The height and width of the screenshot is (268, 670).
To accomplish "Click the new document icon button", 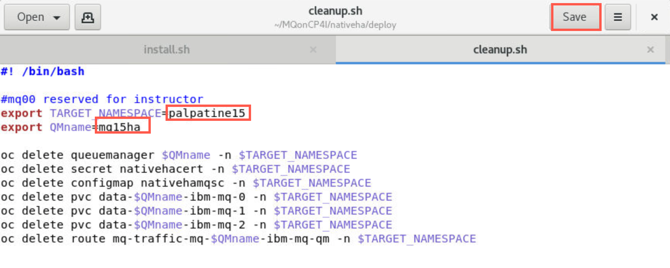I will [88, 17].
